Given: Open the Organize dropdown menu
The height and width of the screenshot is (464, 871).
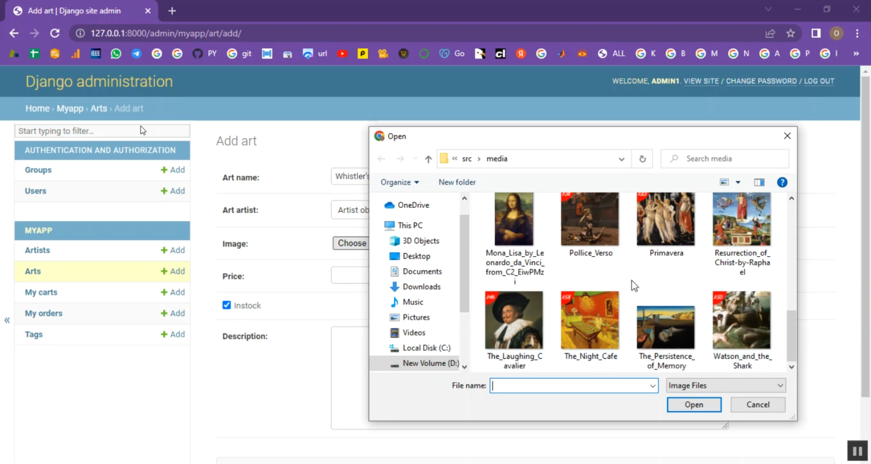Looking at the screenshot, I should coord(399,182).
